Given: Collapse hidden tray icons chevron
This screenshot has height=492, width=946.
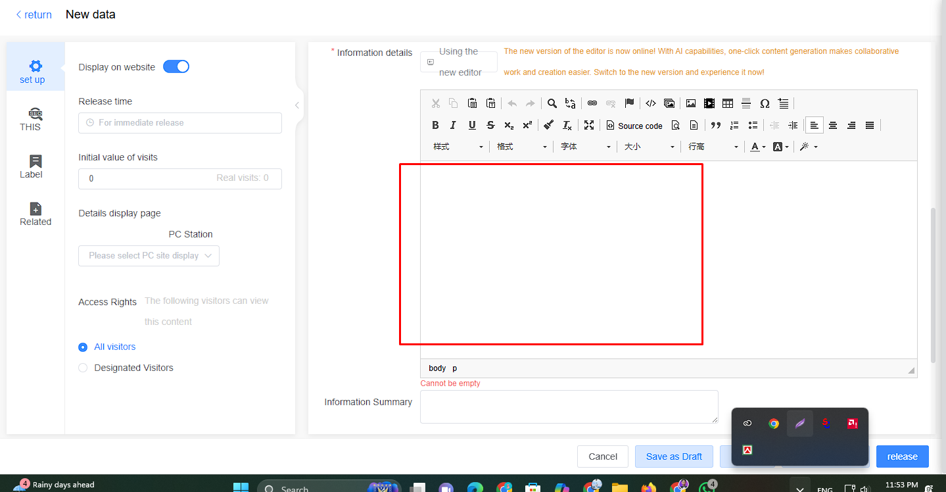Looking at the screenshot, I should (799, 489).
